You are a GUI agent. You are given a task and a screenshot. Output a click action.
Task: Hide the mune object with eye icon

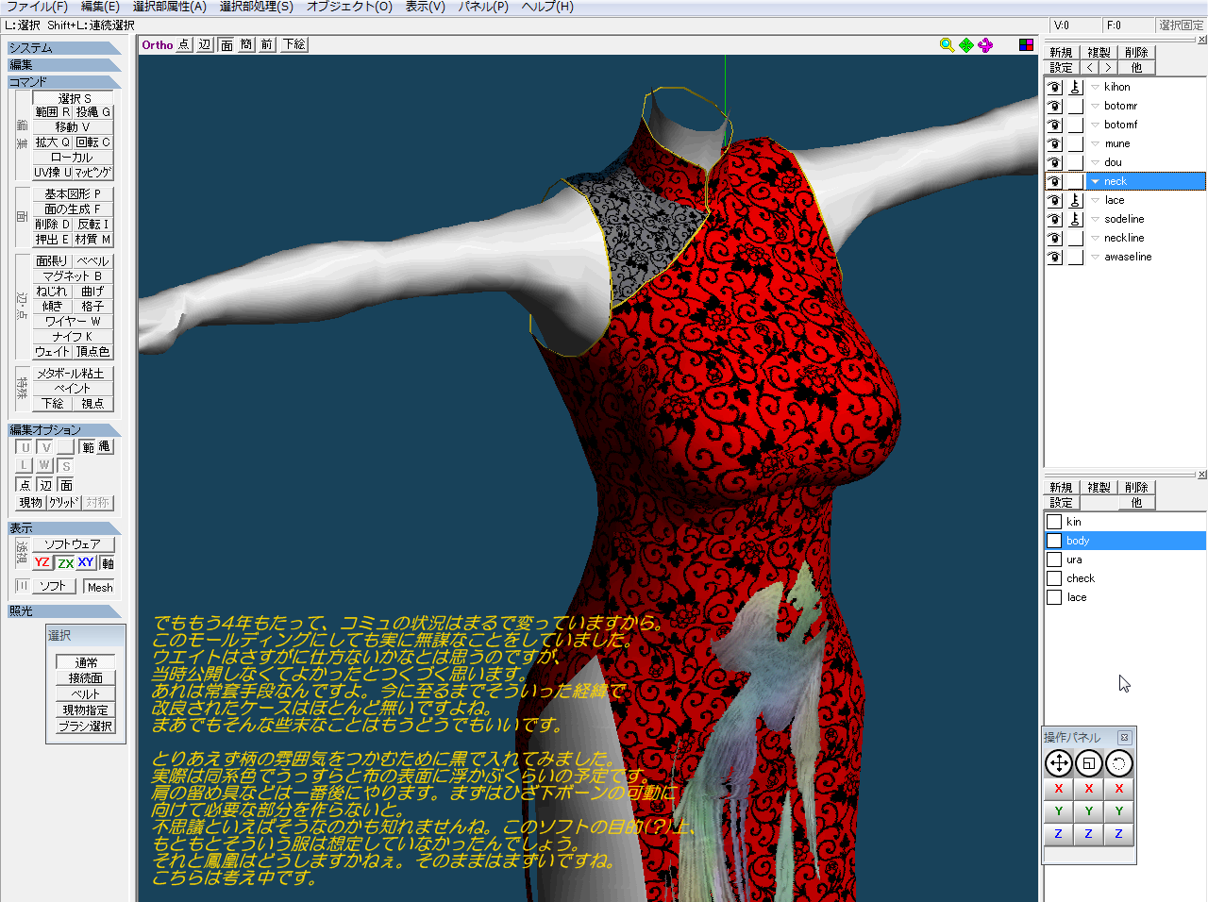coord(1054,143)
